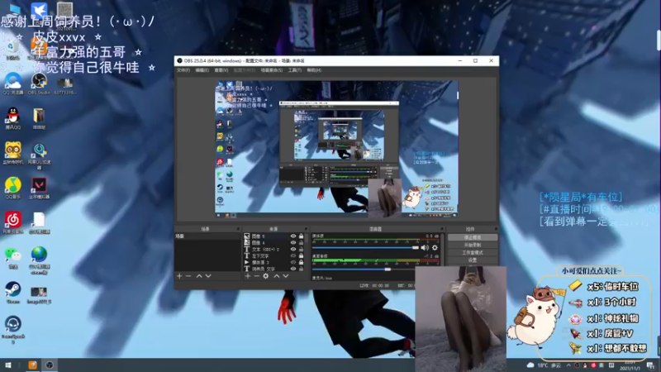Open the OBS Studio desktop shortcut
This screenshot has height=372, width=661.
click(39, 83)
